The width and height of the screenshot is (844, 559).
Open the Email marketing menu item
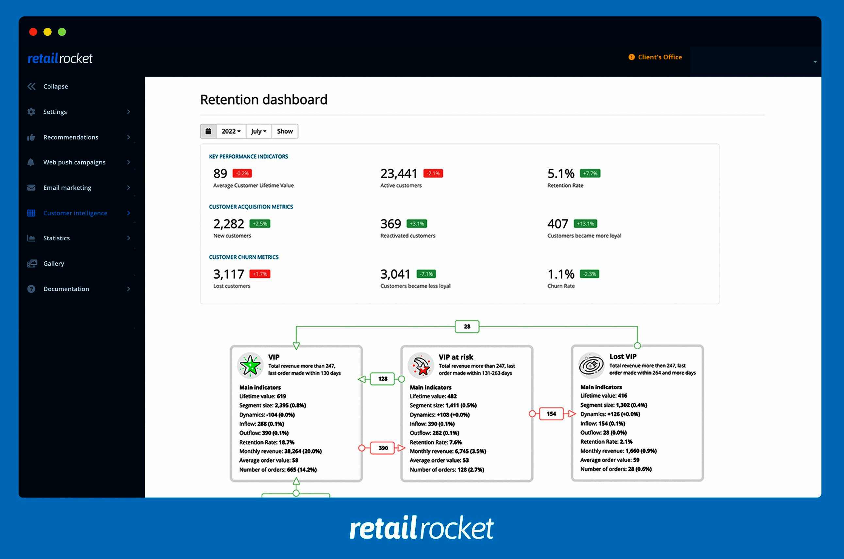(x=67, y=188)
